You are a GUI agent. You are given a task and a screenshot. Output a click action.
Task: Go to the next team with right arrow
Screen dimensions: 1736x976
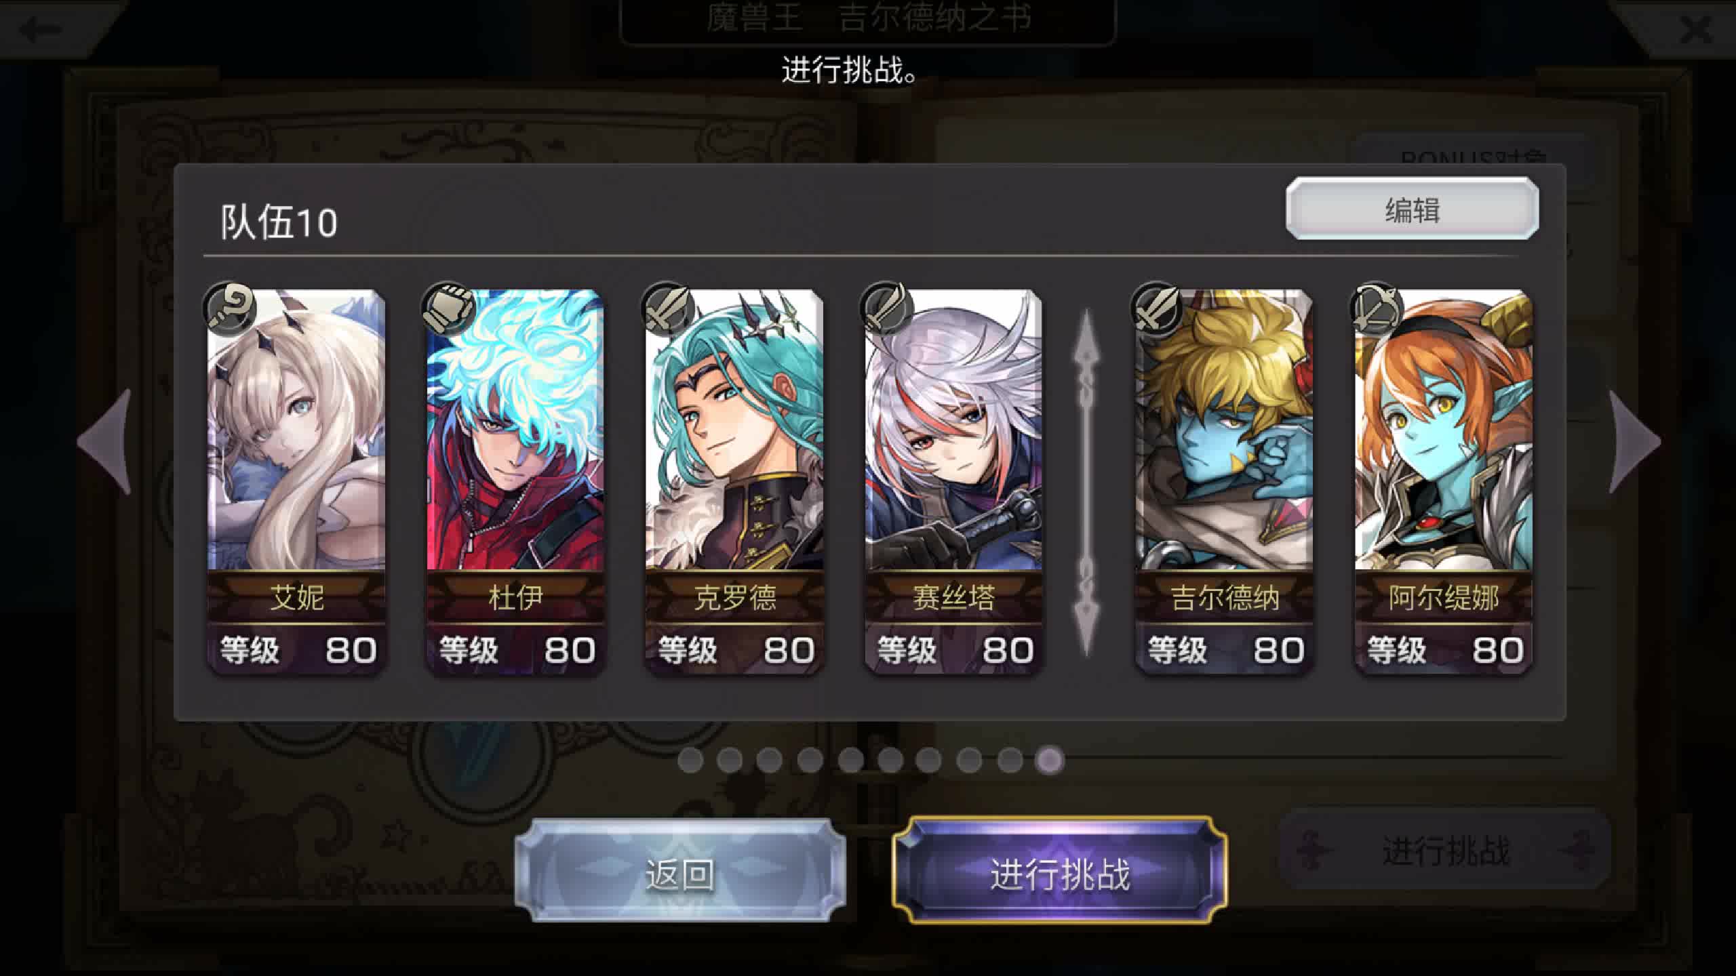1634,441
